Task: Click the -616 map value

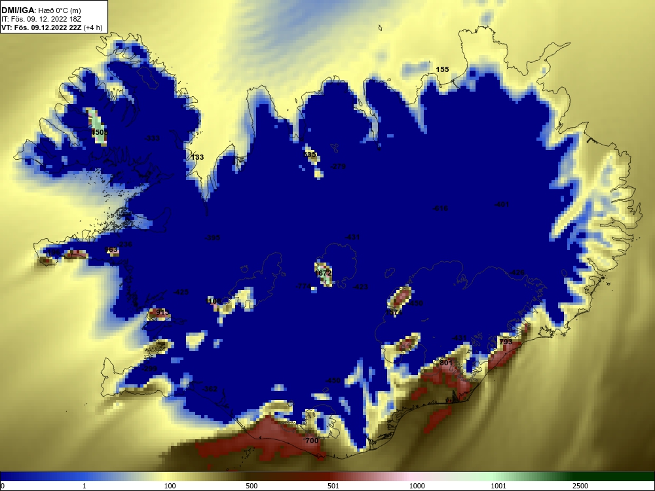Action: (x=440, y=208)
